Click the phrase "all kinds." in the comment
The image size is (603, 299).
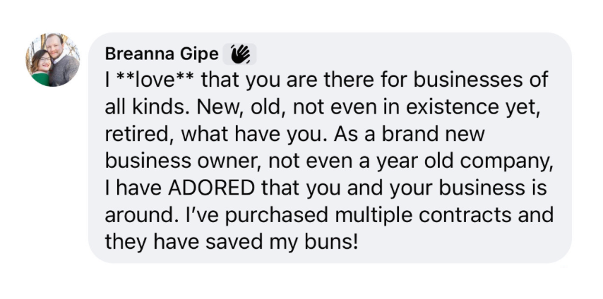coord(147,106)
